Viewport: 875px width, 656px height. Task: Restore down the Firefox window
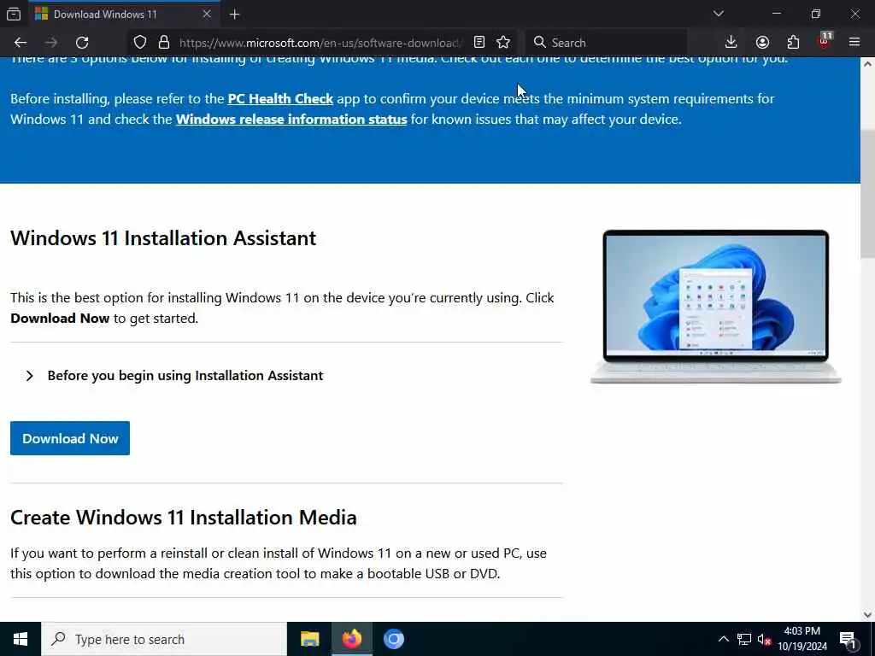point(816,14)
